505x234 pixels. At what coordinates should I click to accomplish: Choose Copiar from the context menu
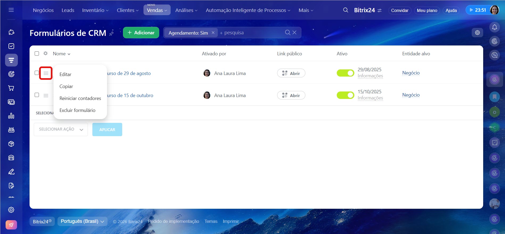[66, 86]
